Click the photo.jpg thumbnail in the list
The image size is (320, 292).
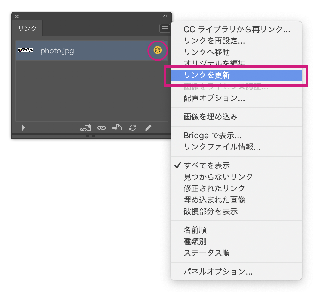pos(26,51)
